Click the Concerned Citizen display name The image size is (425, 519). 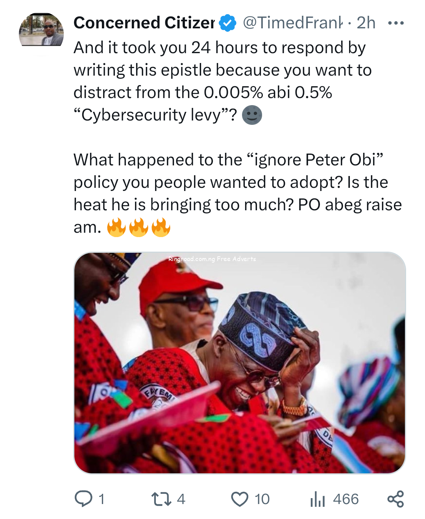tap(144, 23)
